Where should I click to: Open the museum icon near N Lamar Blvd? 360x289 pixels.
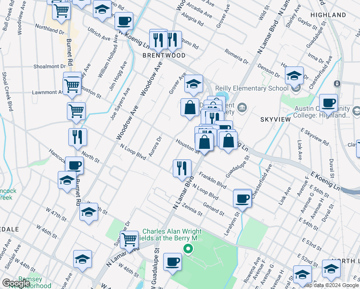click(x=242, y=107)
